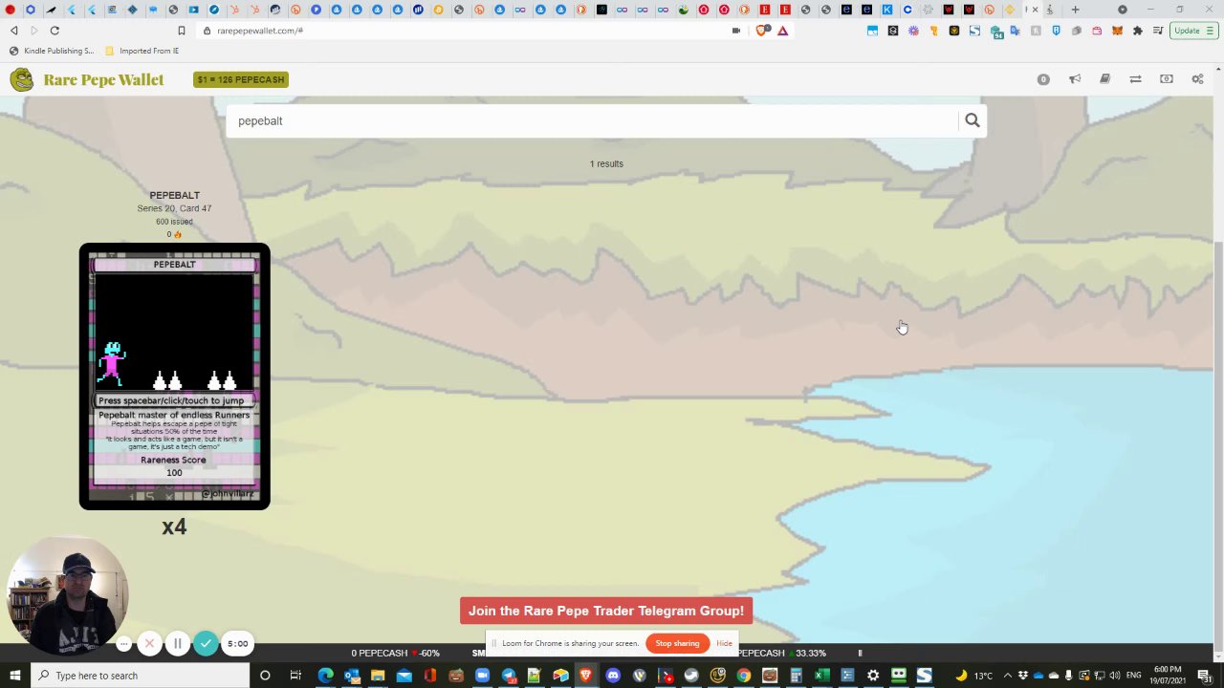This screenshot has height=688, width=1224.
Task: Click the x4 quantity label
Action: click(174, 527)
